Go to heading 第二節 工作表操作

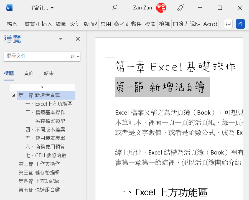(39, 164)
